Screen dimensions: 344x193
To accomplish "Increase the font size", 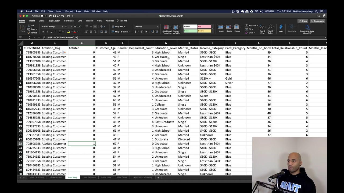I will 75,27.
